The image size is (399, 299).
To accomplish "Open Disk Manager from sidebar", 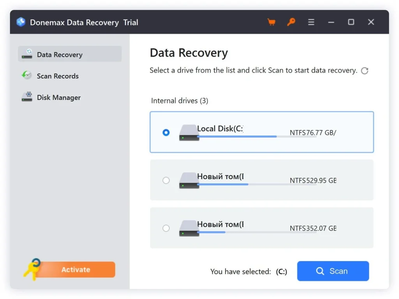I will pos(58,97).
